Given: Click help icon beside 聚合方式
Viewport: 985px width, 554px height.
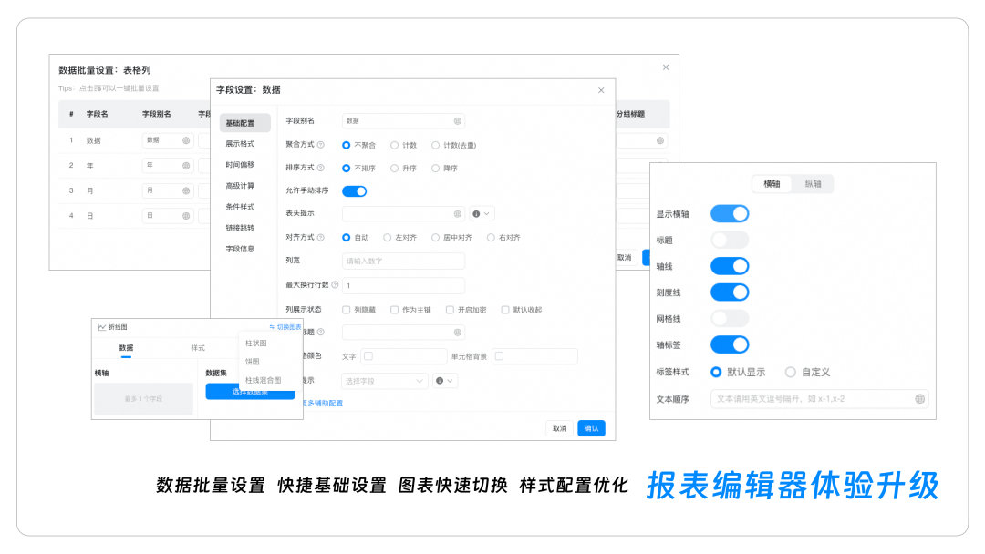Looking at the screenshot, I should (320, 145).
